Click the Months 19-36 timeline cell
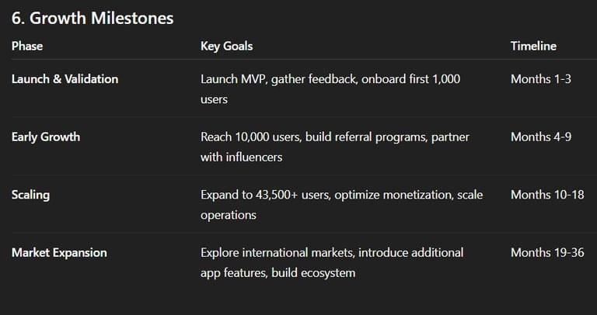This screenshot has height=315, width=597. 547,252
